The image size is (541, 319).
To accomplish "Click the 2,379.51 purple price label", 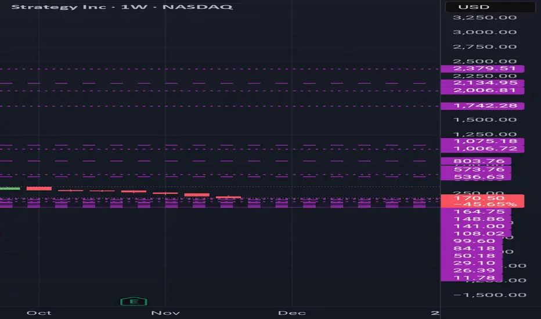I will pos(482,68).
